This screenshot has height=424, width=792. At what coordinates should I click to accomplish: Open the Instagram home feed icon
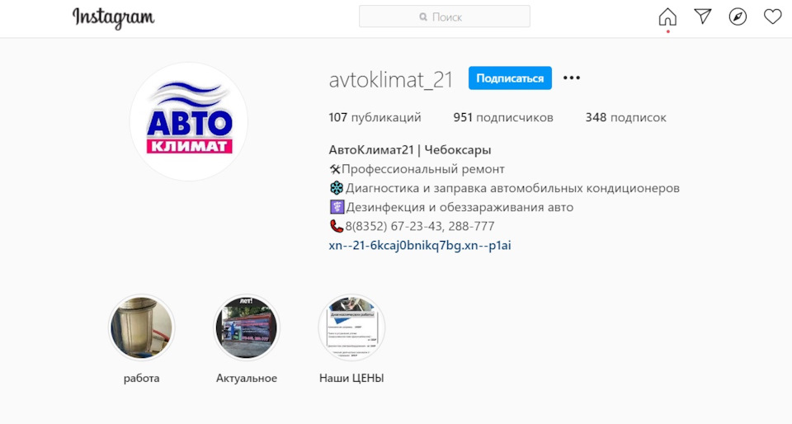pyautogui.click(x=667, y=16)
